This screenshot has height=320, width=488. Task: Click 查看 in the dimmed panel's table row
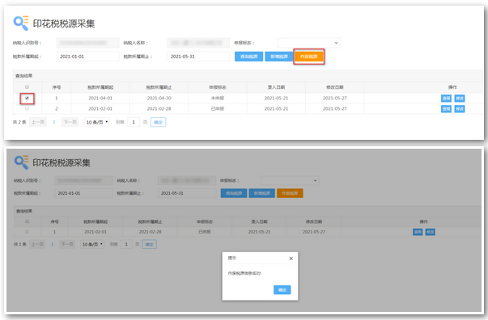pyautogui.click(x=418, y=232)
